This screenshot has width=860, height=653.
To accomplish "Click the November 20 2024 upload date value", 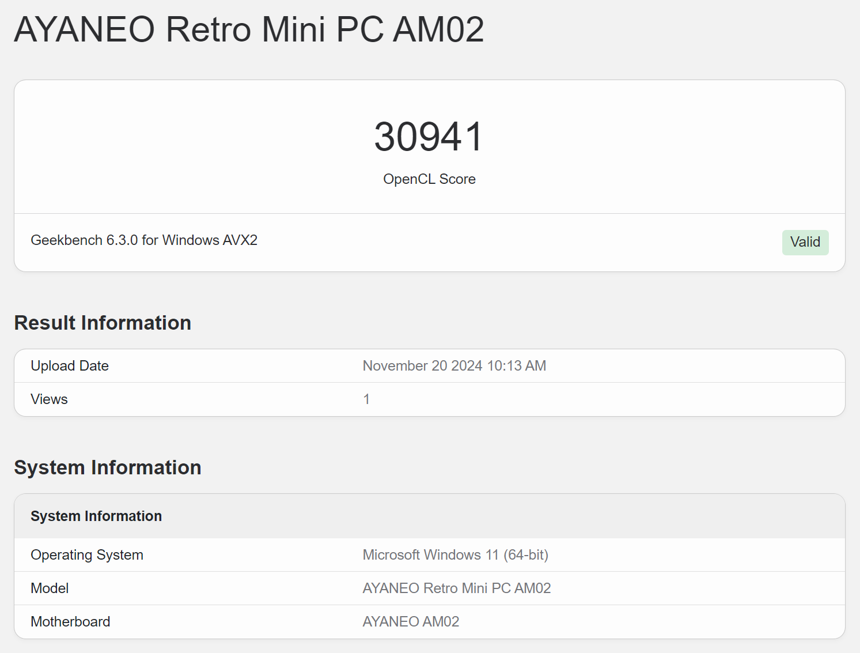I will click(x=454, y=366).
